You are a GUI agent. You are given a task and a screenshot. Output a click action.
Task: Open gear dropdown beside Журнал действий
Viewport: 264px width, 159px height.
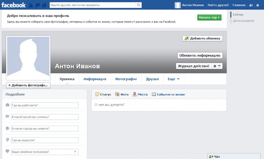tap(217, 66)
